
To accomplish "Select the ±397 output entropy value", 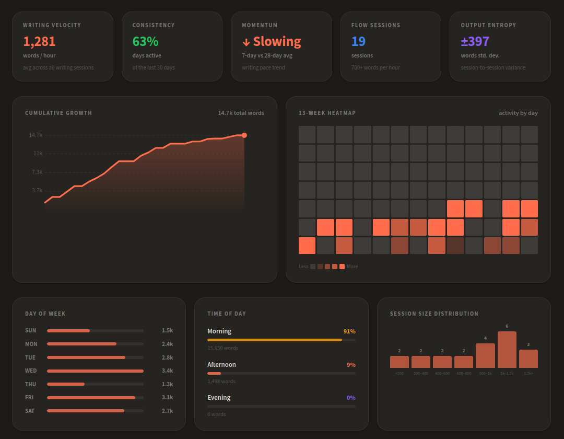I will click(x=475, y=41).
